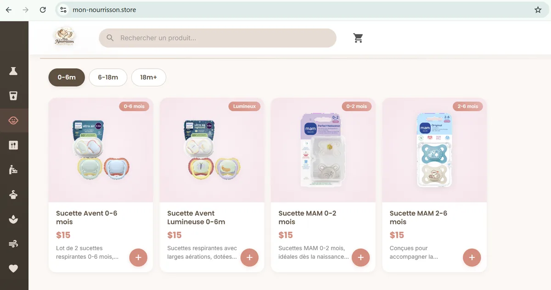Click the Mon Nourrisson logo
The height and width of the screenshot is (290, 551).
pyautogui.click(x=64, y=38)
